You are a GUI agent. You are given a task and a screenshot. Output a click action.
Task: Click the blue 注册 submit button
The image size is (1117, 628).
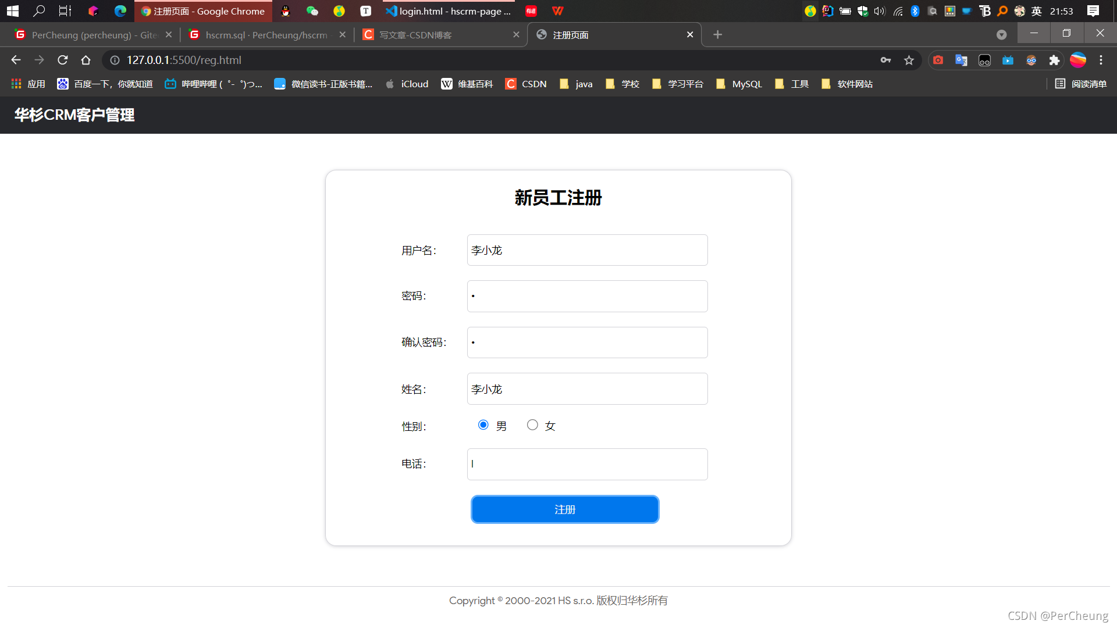(x=564, y=509)
